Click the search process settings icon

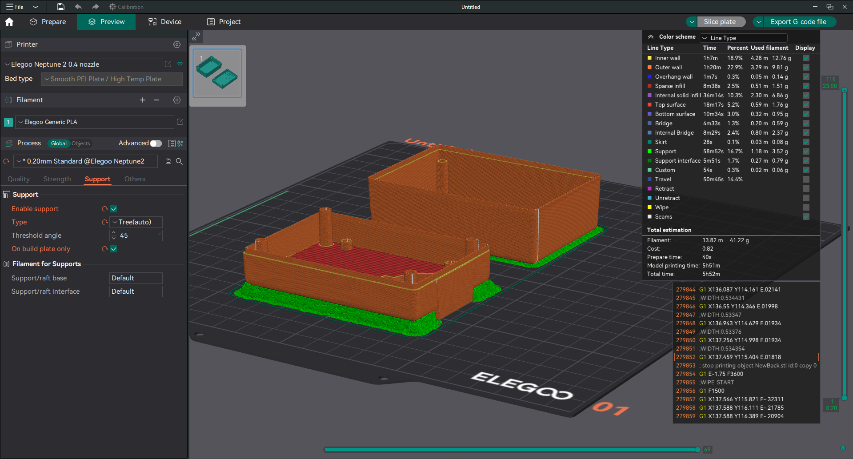tap(179, 161)
